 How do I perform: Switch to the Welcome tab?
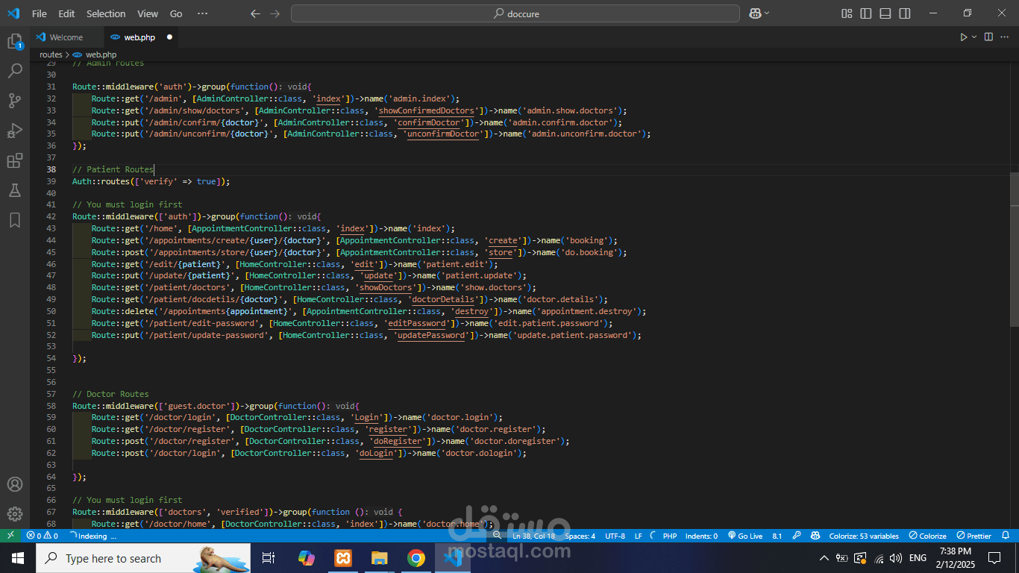(x=66, y=37)
